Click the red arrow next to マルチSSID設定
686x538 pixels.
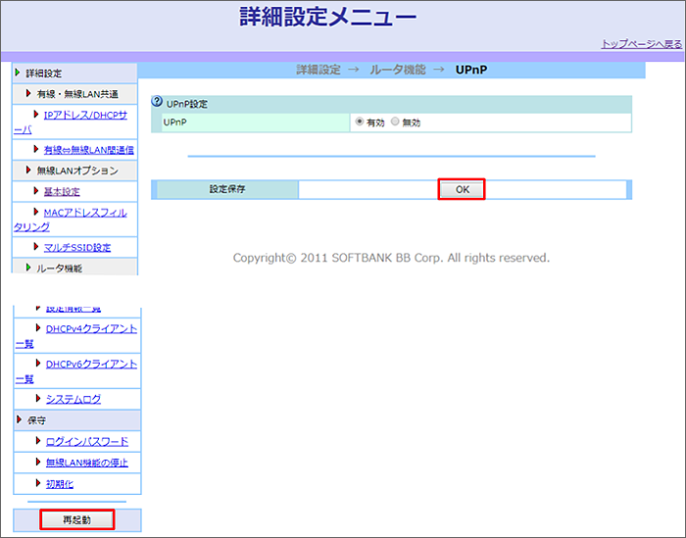36,246
